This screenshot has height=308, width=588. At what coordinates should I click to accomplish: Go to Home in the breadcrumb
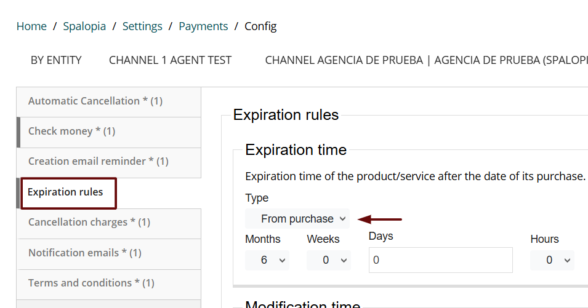pos(31,26)
